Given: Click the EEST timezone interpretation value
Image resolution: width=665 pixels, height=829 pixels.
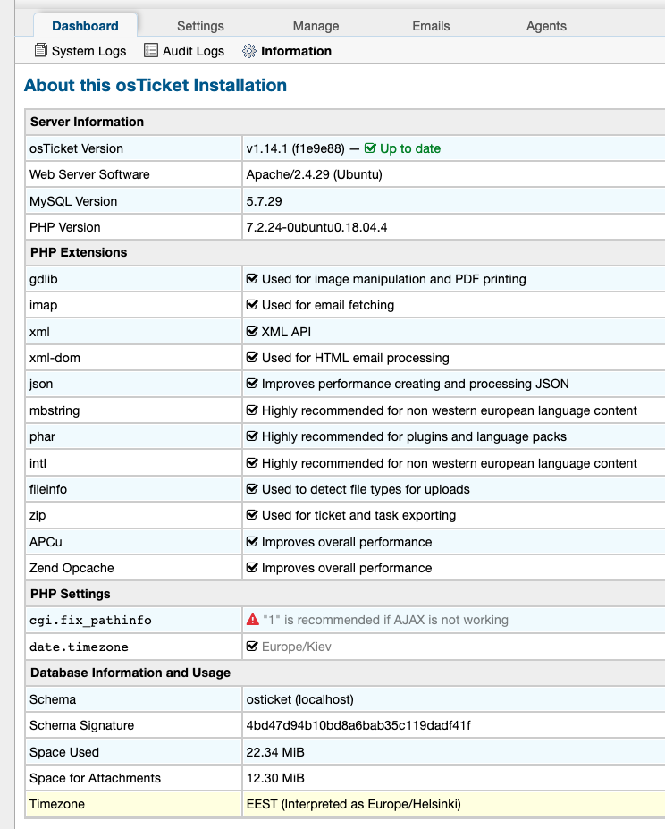Looking at the screenshot, I should 354,804.
